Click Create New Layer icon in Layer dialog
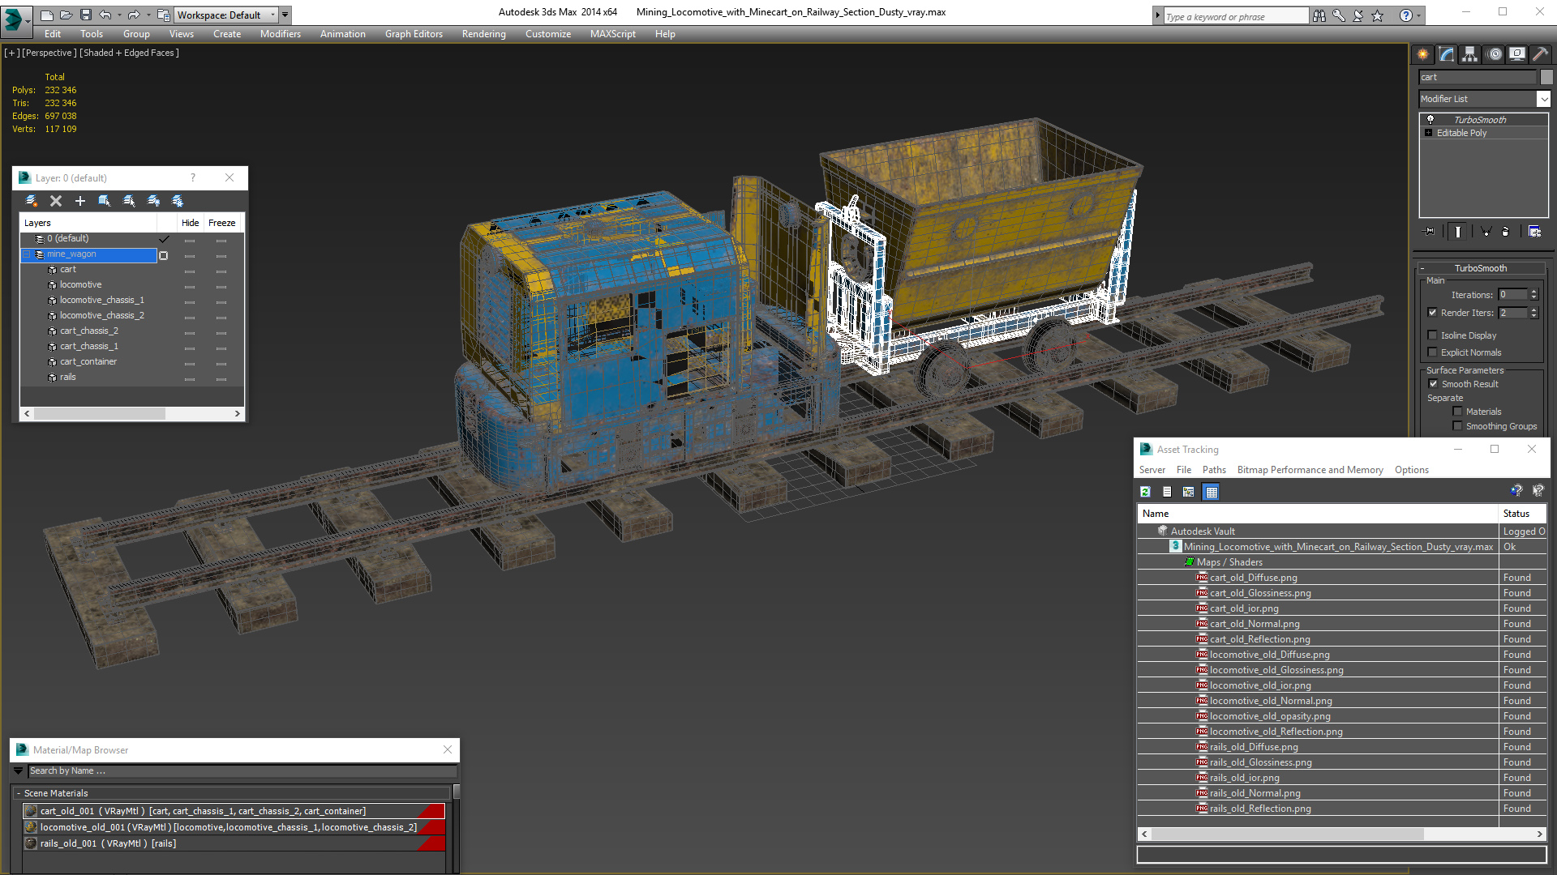 coord(32,201)
